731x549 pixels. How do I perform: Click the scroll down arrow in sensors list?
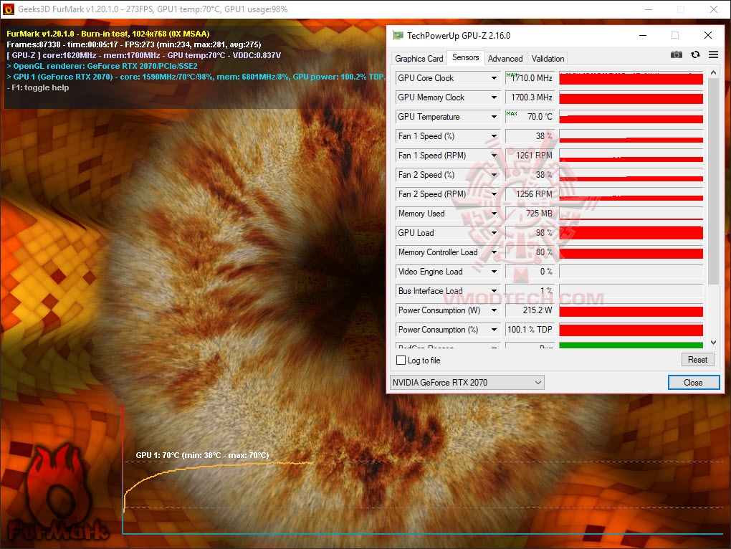click(713, 343)
